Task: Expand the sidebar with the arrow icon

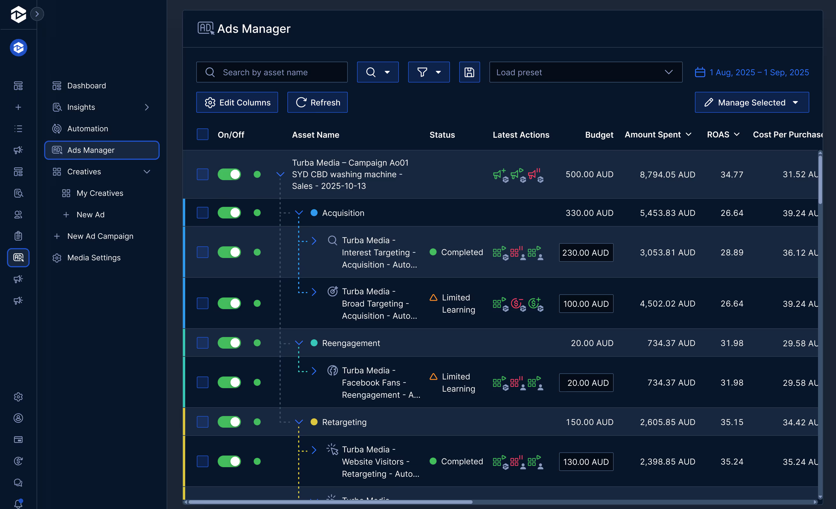Action: [37, 14]
